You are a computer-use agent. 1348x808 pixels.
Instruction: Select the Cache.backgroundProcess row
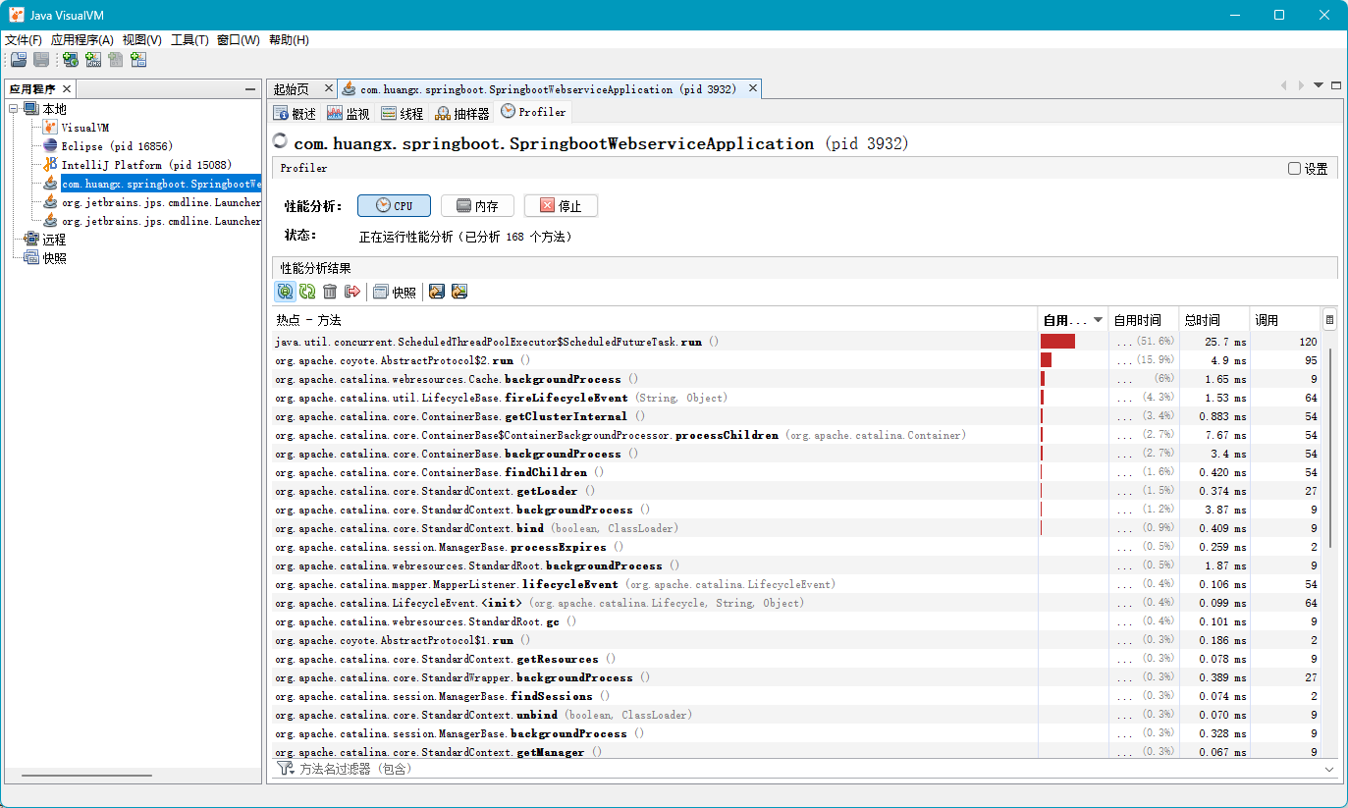[x=796, y=379]
